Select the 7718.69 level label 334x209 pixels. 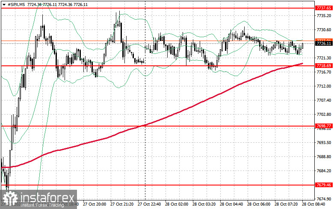[x=324, y=66]
